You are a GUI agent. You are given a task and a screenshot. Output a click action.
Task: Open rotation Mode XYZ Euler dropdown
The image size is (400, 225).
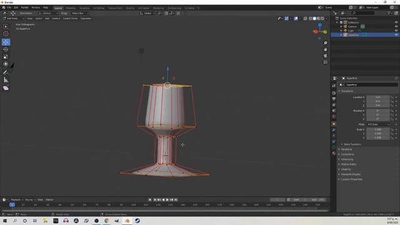[x=379, y=124]
